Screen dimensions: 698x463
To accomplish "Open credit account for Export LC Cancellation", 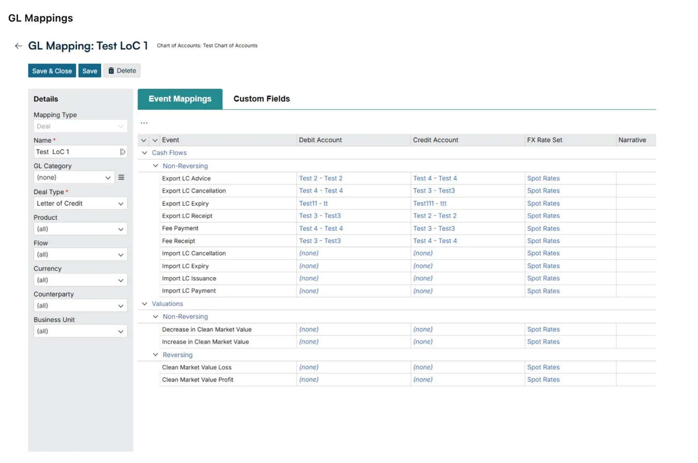I will tap(434, 191).
